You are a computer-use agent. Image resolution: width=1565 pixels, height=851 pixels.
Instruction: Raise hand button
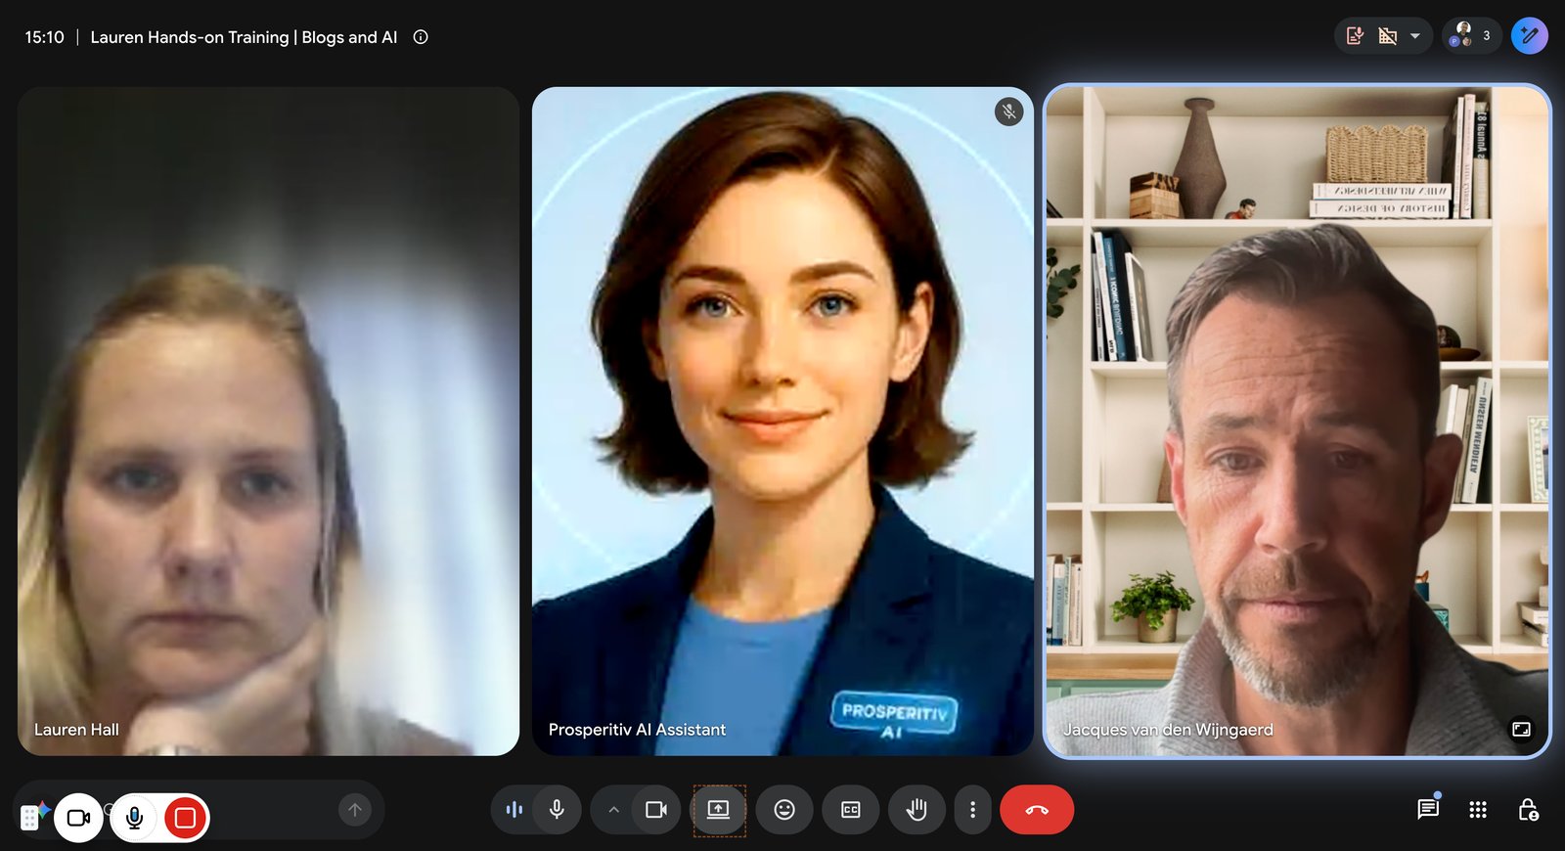(x=917, y=810)
